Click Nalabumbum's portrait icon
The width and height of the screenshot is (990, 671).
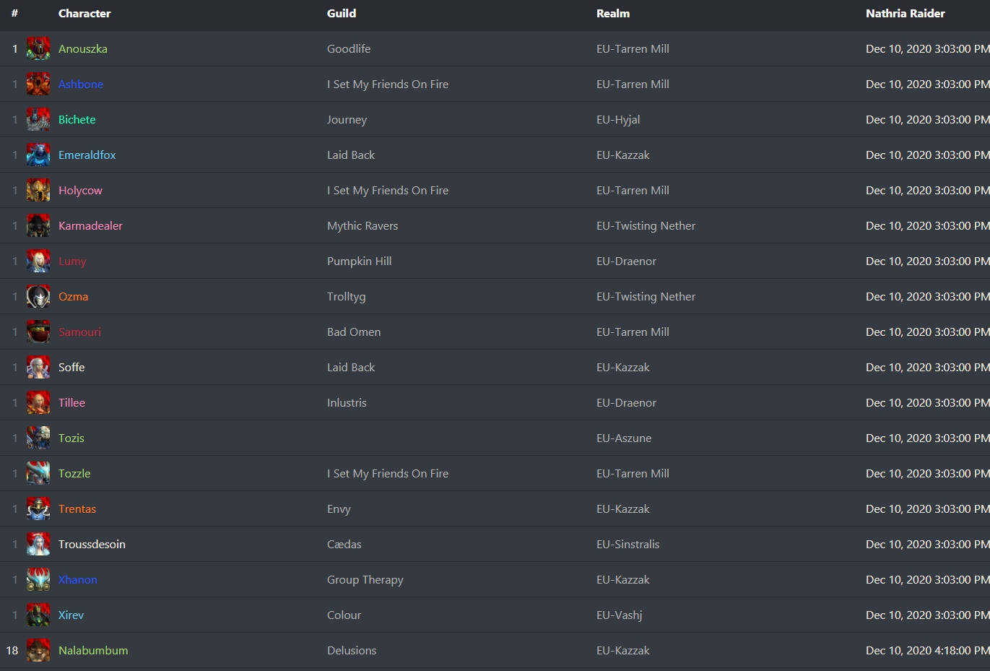(x=38, y=650)
